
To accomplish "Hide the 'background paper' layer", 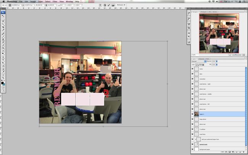I will click(193, 149).
